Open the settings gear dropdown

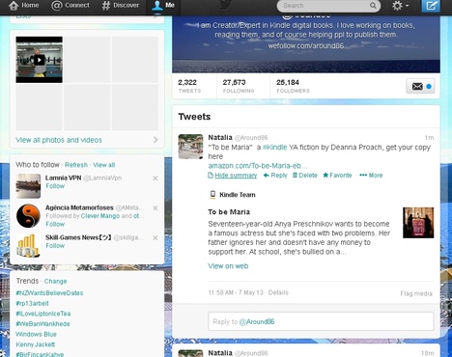coord(400,6)
